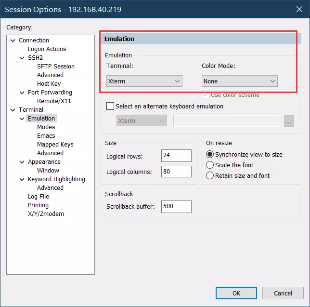Collapse the SSH2 tree node
Screen dimensions: 310x307
(x=22, y=58)
